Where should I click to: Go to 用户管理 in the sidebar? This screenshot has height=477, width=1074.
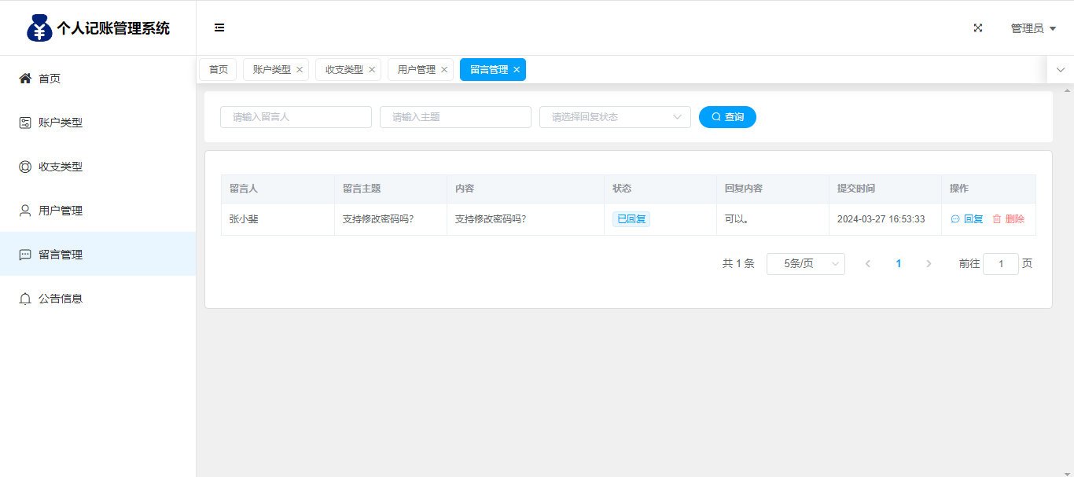pyautogui.click(x=61, y=211)
